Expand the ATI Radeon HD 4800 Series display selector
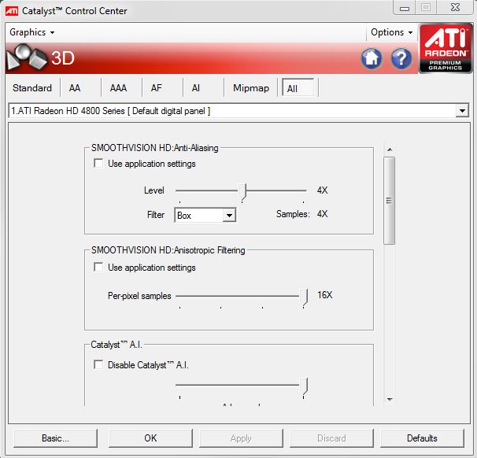Screen dimensions: 477x458 [462, 111]
